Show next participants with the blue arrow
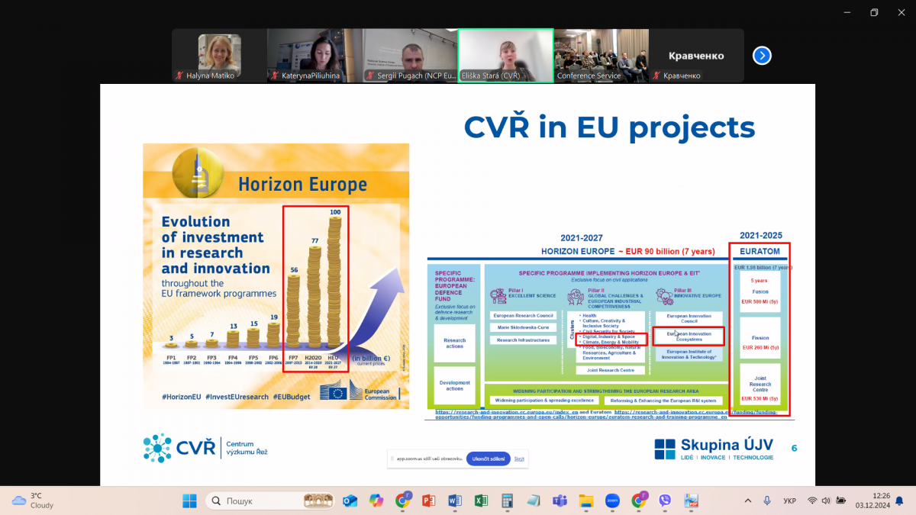The height and width of the screenshot is (515, 916). pyautogui.click(x=762, y=56)
